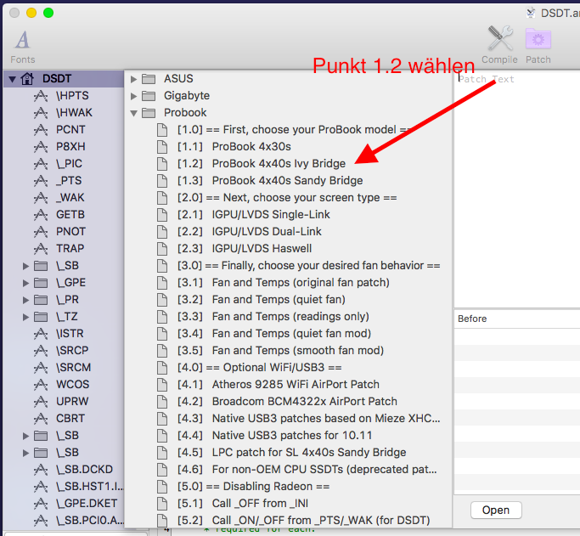Click the icon next to PCNT
The width and height of the screenshot is (580, 536).
point(41,130)
